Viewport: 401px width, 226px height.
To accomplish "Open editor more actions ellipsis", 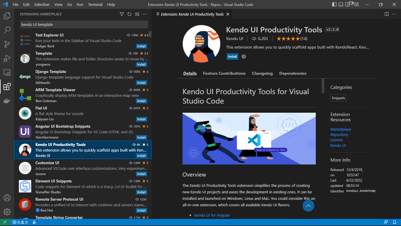I will 394,14.
